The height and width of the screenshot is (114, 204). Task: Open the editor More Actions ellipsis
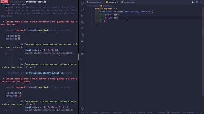(200, 2)
